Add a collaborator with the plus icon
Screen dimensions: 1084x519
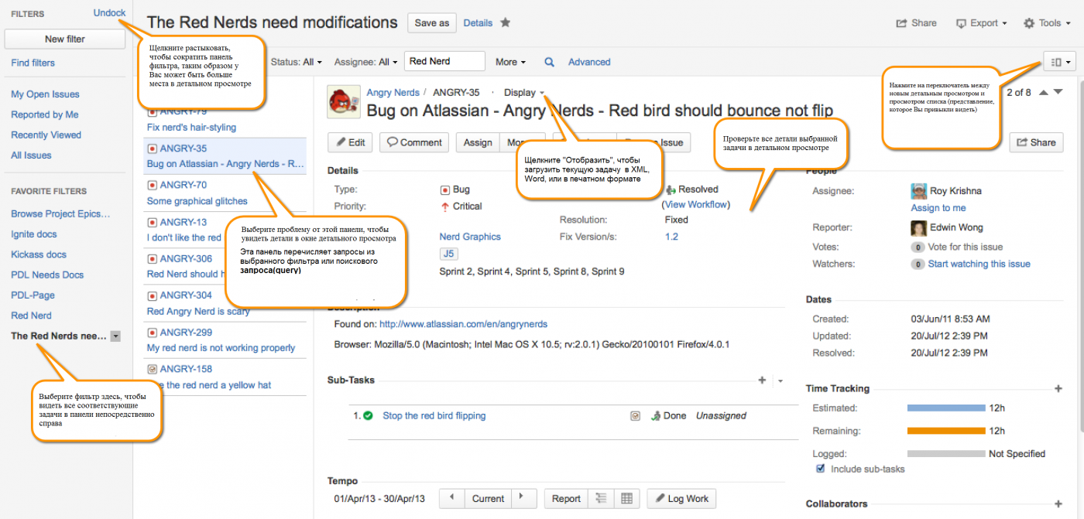pyautogui.click(x=1058, y=504)
